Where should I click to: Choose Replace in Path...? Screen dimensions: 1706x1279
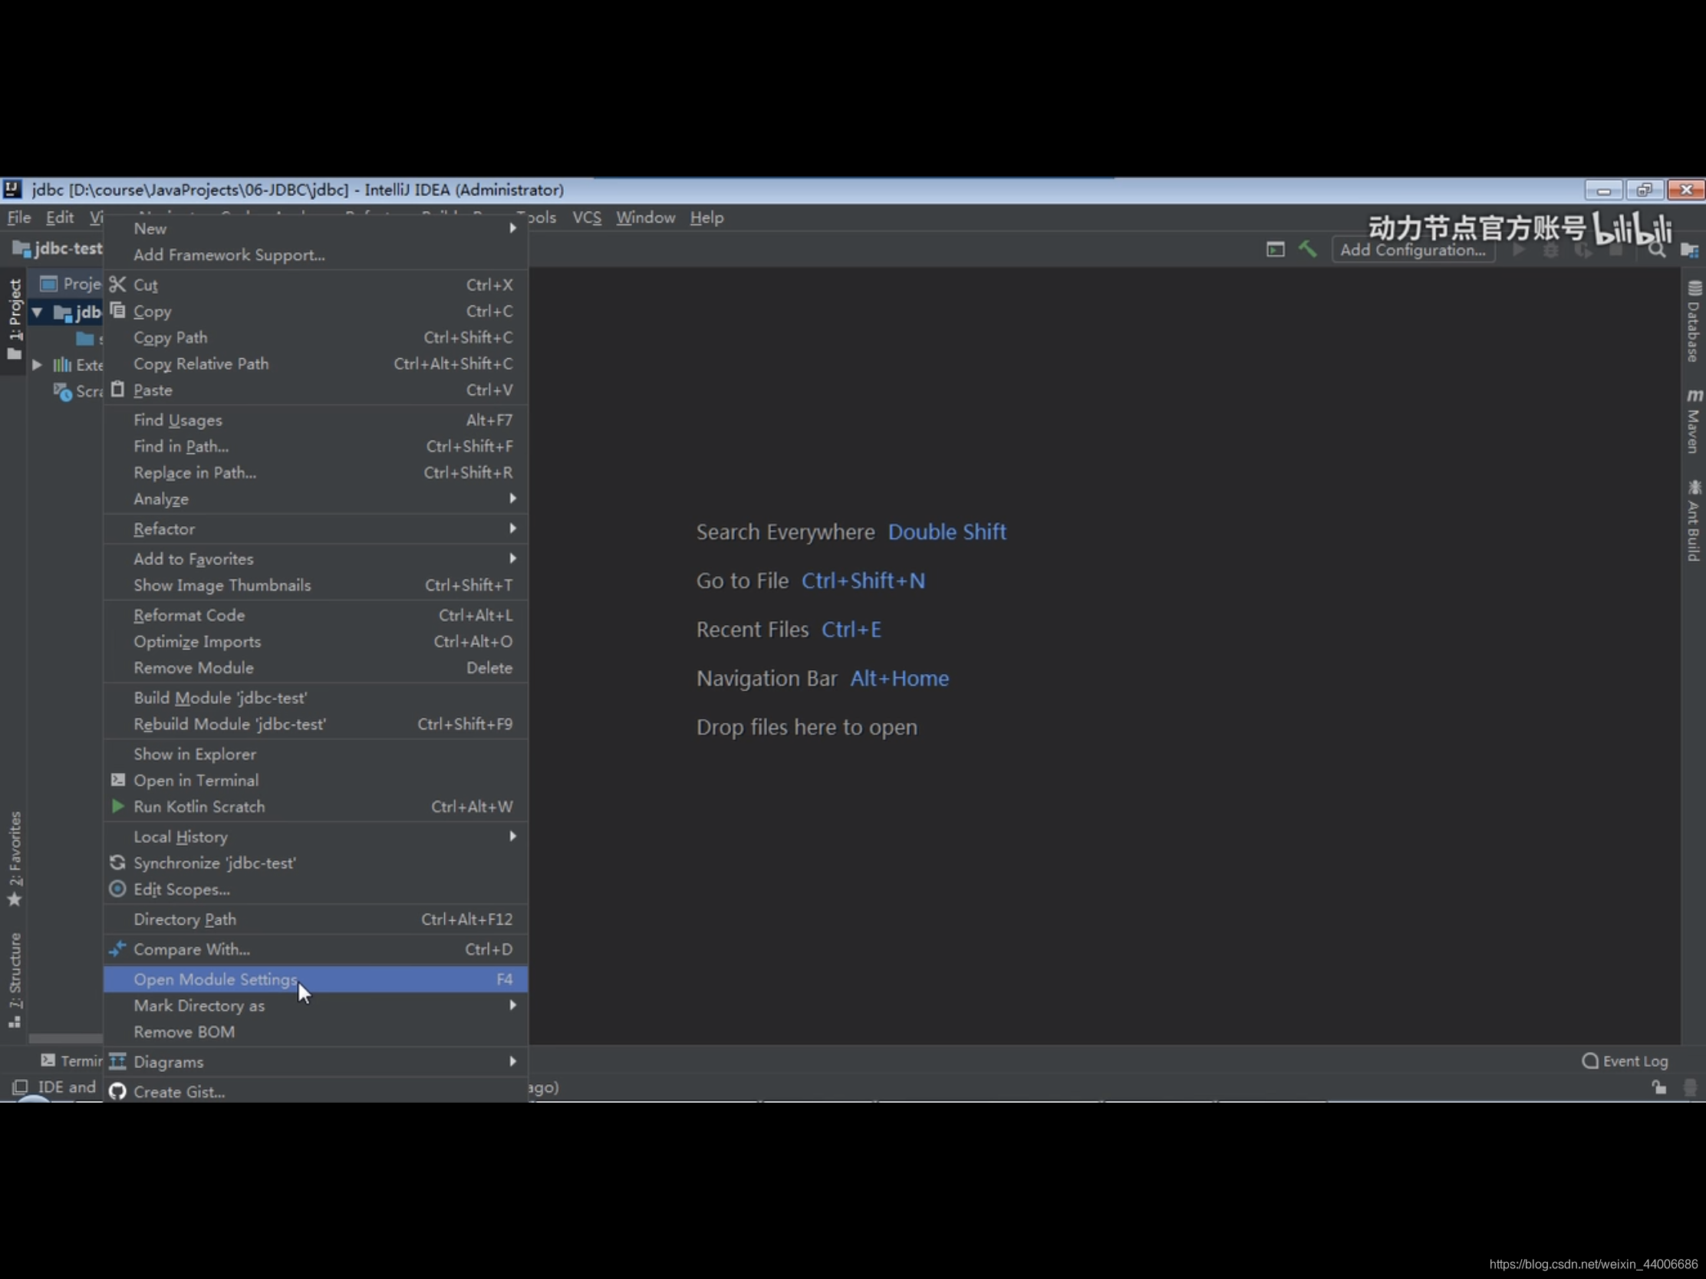[x=315, y=472]
